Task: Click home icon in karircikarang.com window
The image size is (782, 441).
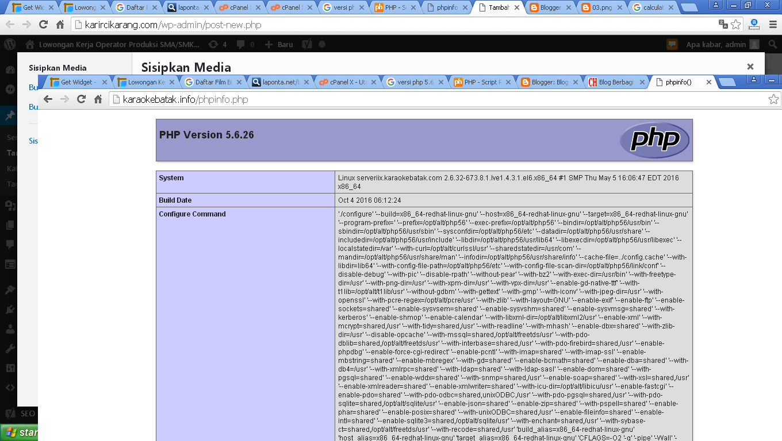Action: tap(60, 25)
